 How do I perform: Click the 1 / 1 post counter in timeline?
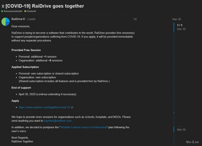(x=180, y=25)
